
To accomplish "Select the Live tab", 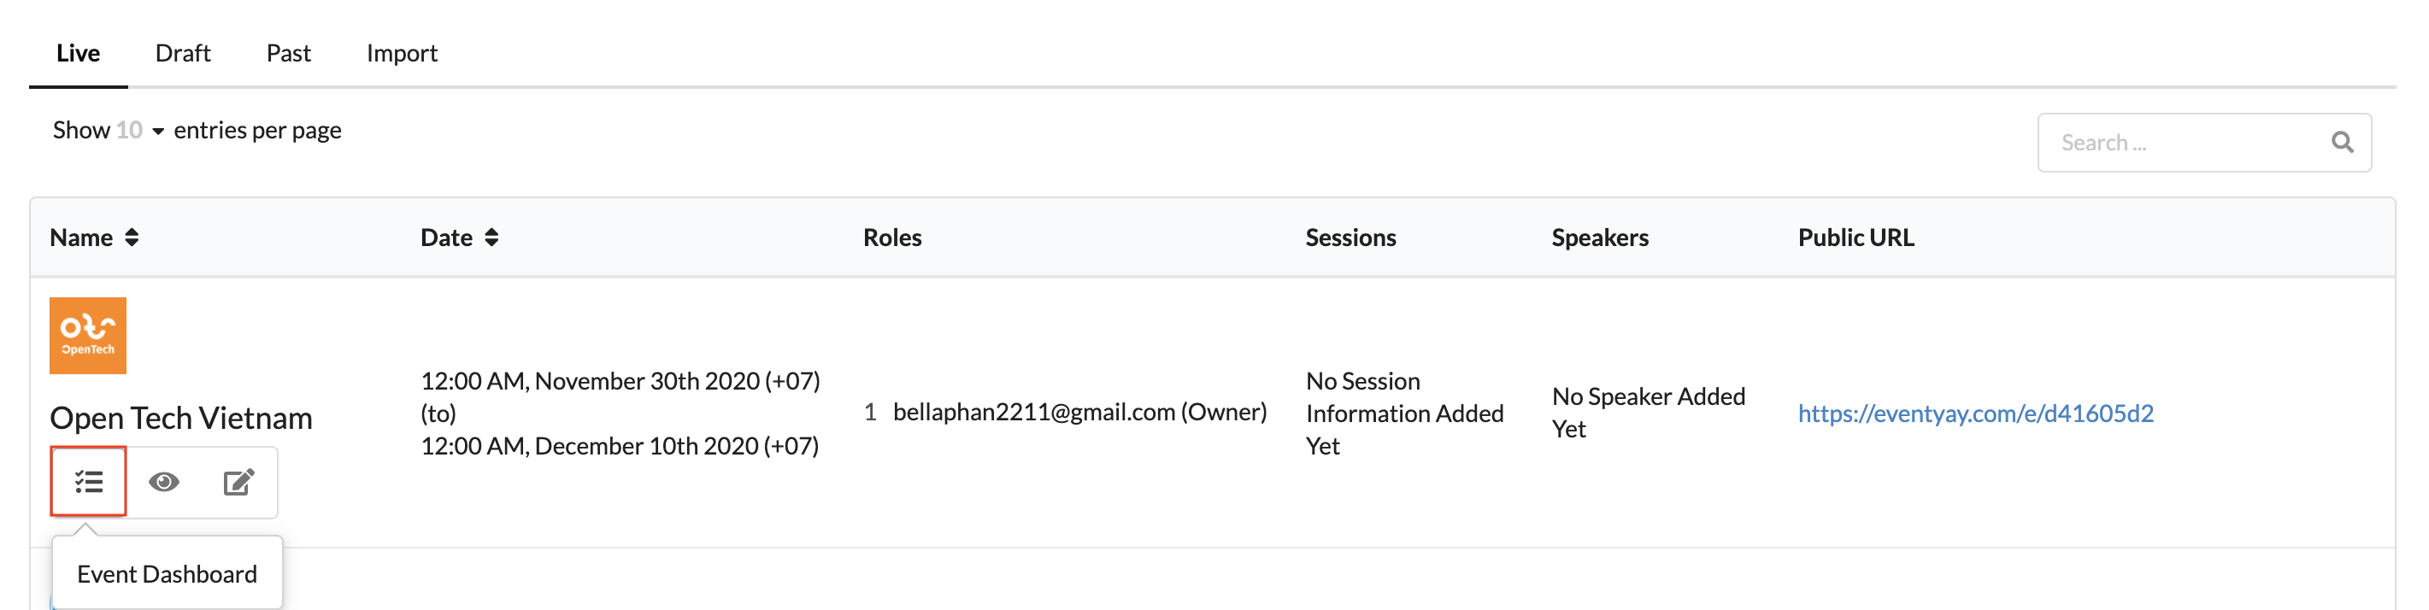I will [79, 53].
